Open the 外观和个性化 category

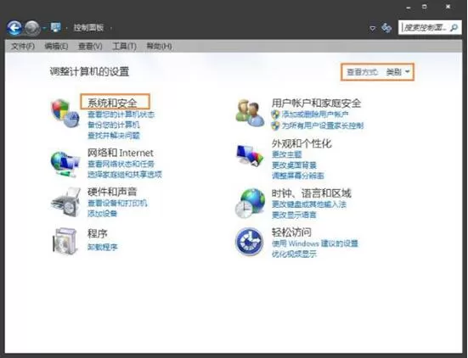click(x=302, y=143)
